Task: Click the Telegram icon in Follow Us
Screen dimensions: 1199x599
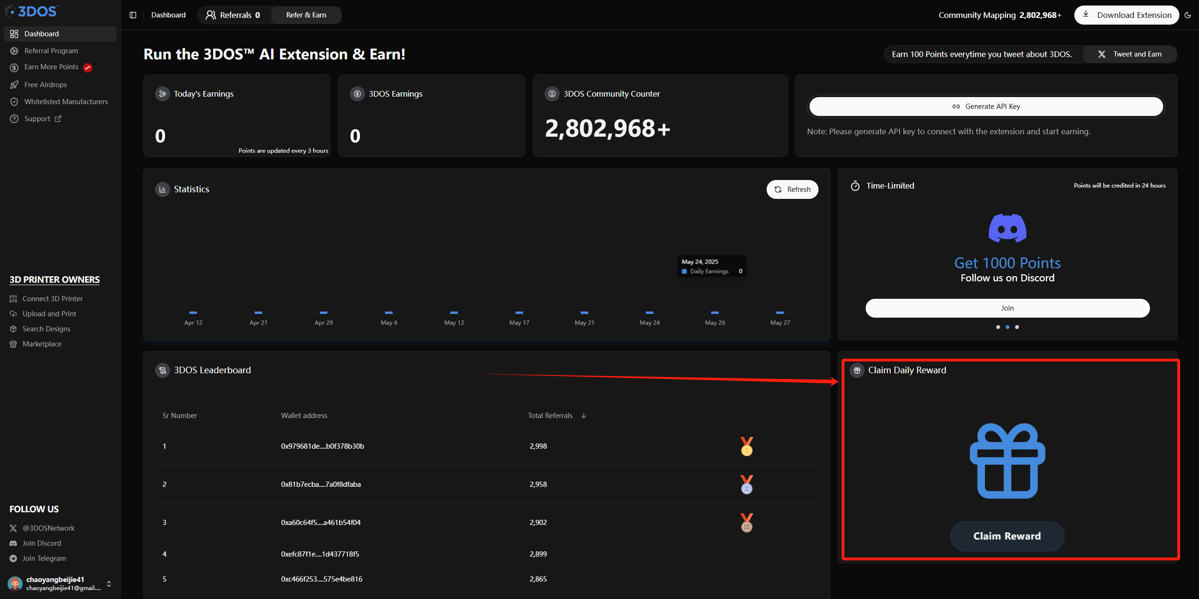Action: coord(13,558)
